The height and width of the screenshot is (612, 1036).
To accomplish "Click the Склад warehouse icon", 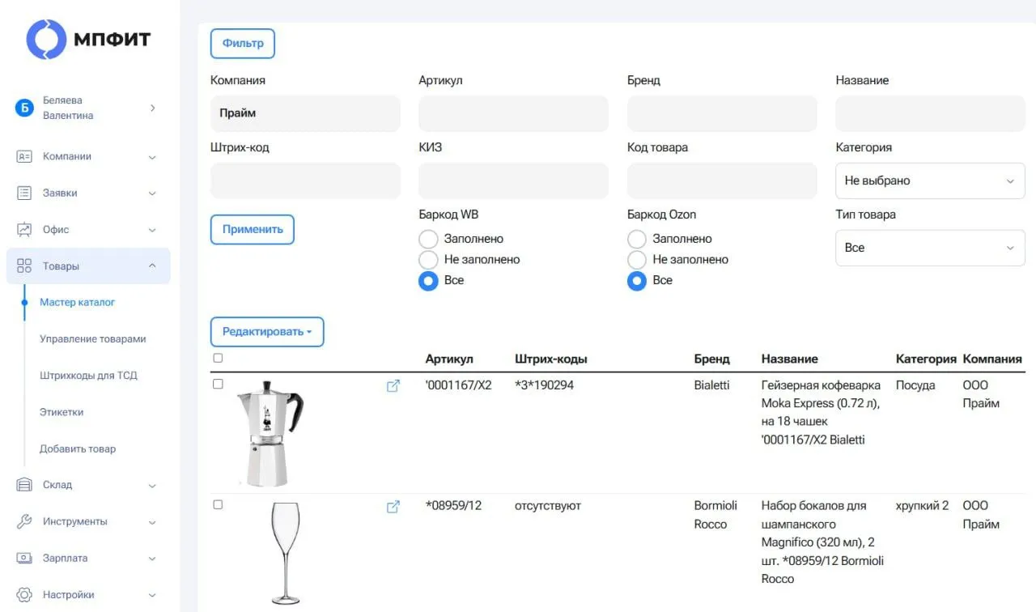I will pyautogui.click(x=24, y=485).
